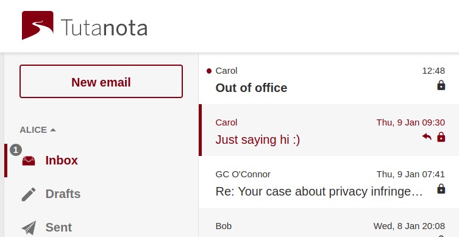Click the ALICE account label
Image resolution: width=459 pixels, height=237 pixels.
(x=33, y=130)
